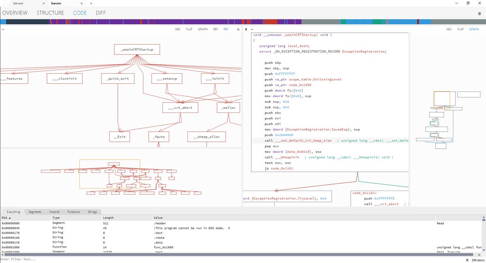This screenshot has height=263, width=486.
Task: Switch to the DIFF section
Action: 101,13
